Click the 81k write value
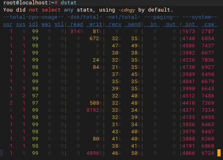Screen dimensions: 223x160 pyautogui.click(x=97, y=31)
